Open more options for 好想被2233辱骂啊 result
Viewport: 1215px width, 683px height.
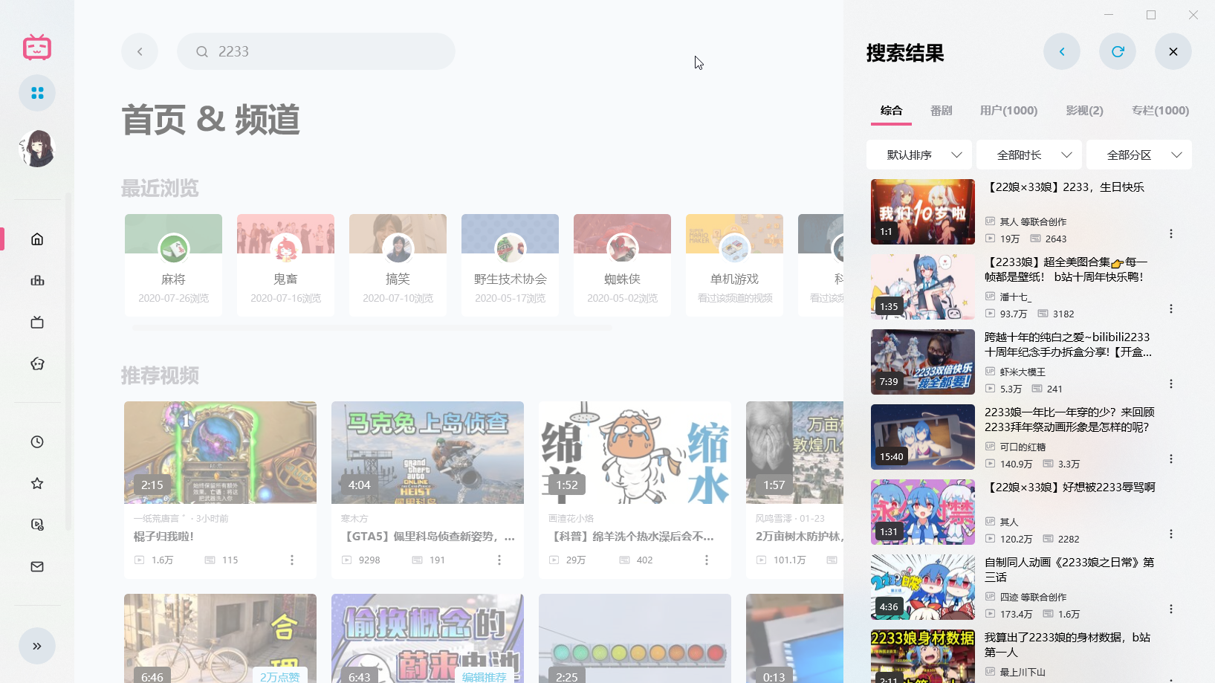[1171, 534]
